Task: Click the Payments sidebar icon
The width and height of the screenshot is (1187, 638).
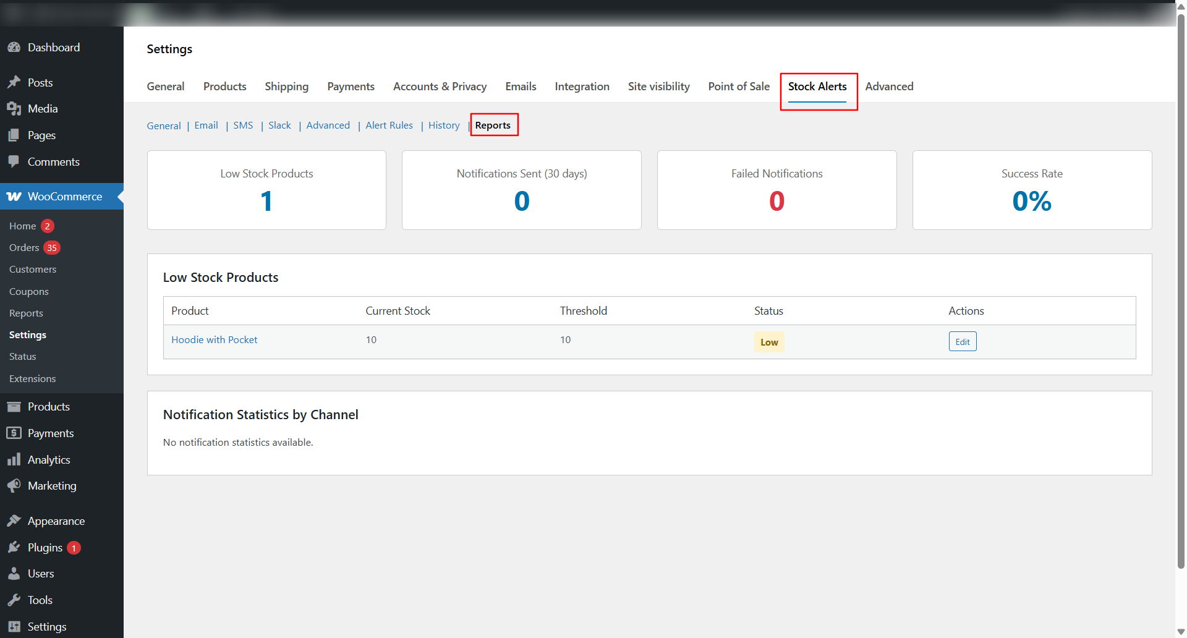Action: pos(15,433)
